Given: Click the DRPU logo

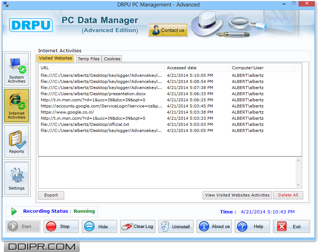Looking at the screenshot, I should click(x=31, y=25).
